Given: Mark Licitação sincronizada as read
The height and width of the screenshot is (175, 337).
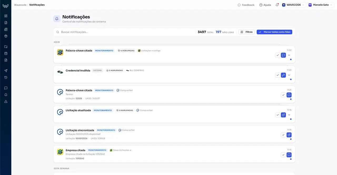Looking at the screenshot, I should tap(283, 135).
